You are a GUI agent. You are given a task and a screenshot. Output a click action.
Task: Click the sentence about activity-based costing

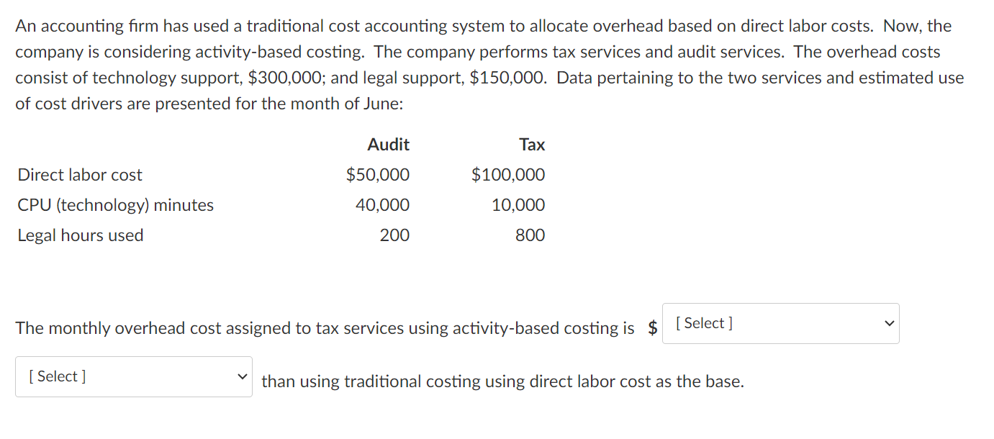tap(324, 327)
